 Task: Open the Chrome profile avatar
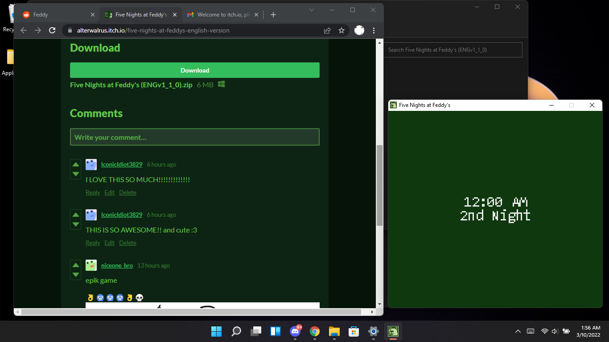point(359,30)
